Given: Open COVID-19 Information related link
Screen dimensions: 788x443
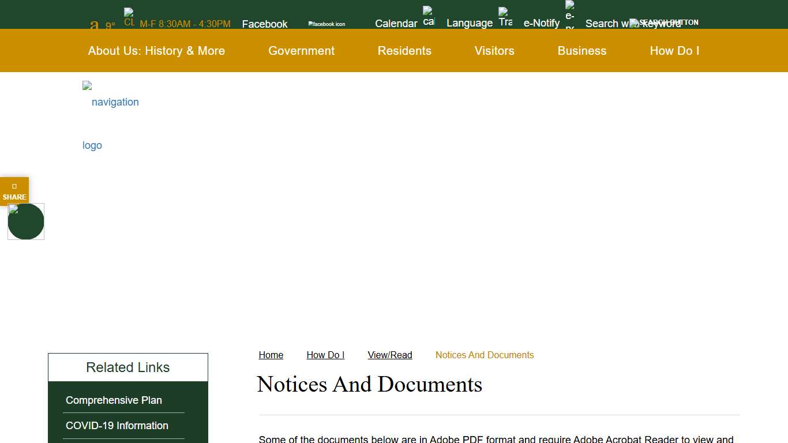Looking at the screenshot, I should tap(117, 426).
